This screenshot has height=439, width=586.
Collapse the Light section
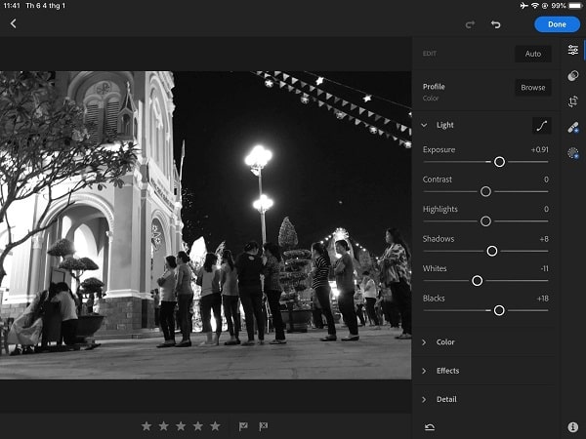(424, 125)
